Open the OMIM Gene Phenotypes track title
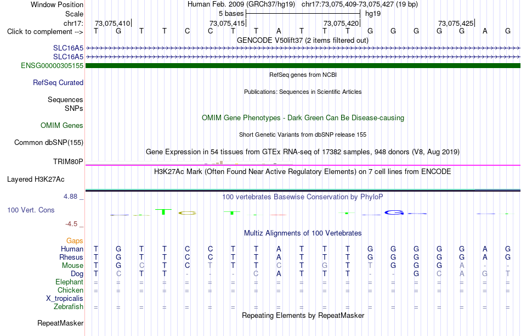Viewport: 521px width, 336px height. coord(303,118)
